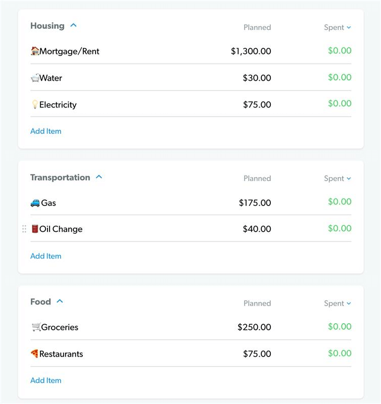Click the car emoji beside Gas

coord(35,203)
